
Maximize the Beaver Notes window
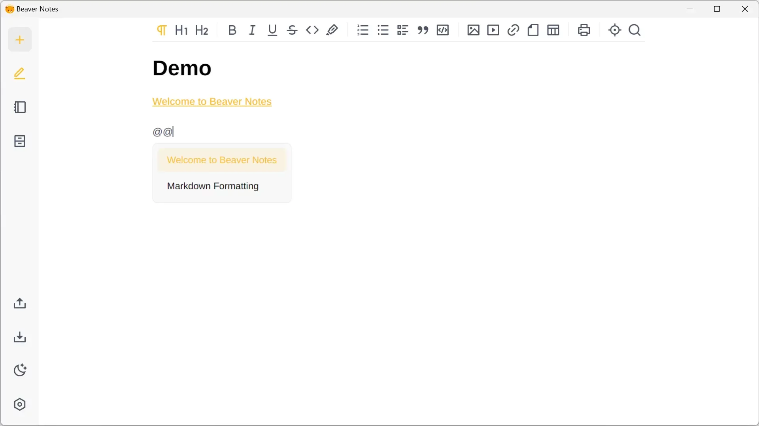coord(717,9)
